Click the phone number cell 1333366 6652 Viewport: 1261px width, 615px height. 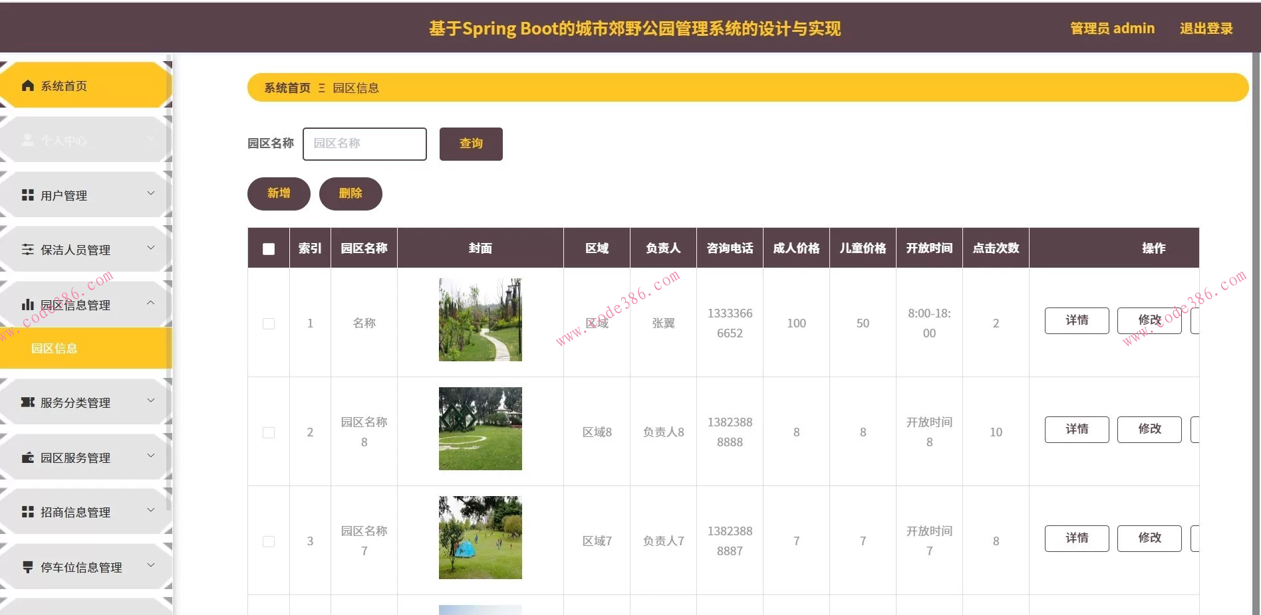[x=730, y=323]
